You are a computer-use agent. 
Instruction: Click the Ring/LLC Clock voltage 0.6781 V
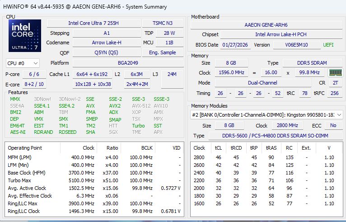click(x=171, y=212)
